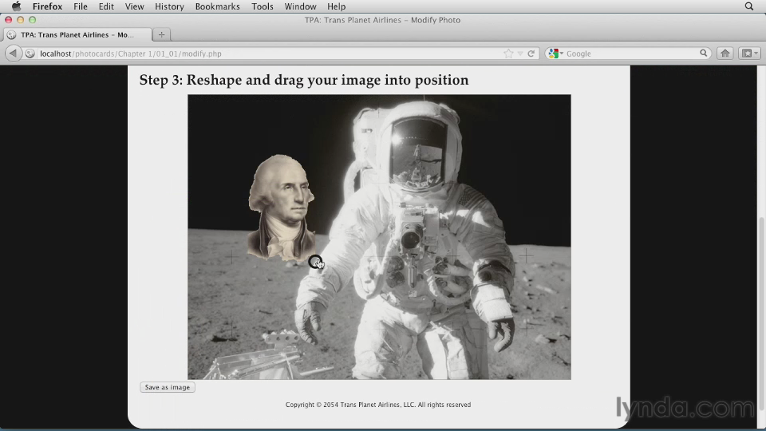Open the bookmarks toolbar button

(750, 53)
